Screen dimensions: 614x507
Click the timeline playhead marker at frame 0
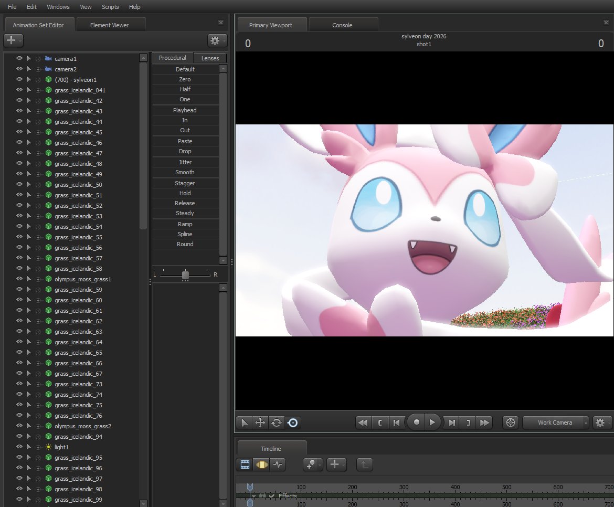click(x=250, y=488)
